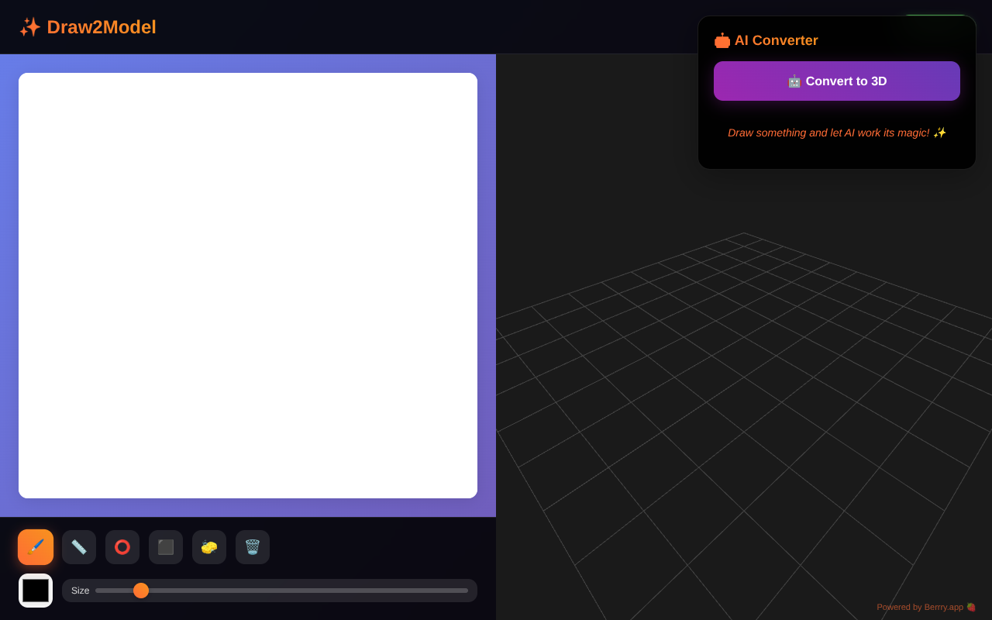The width and height of the screenshot is (992, 620).
Task: Select the Brush tool
Action: (x=35, y=547)
